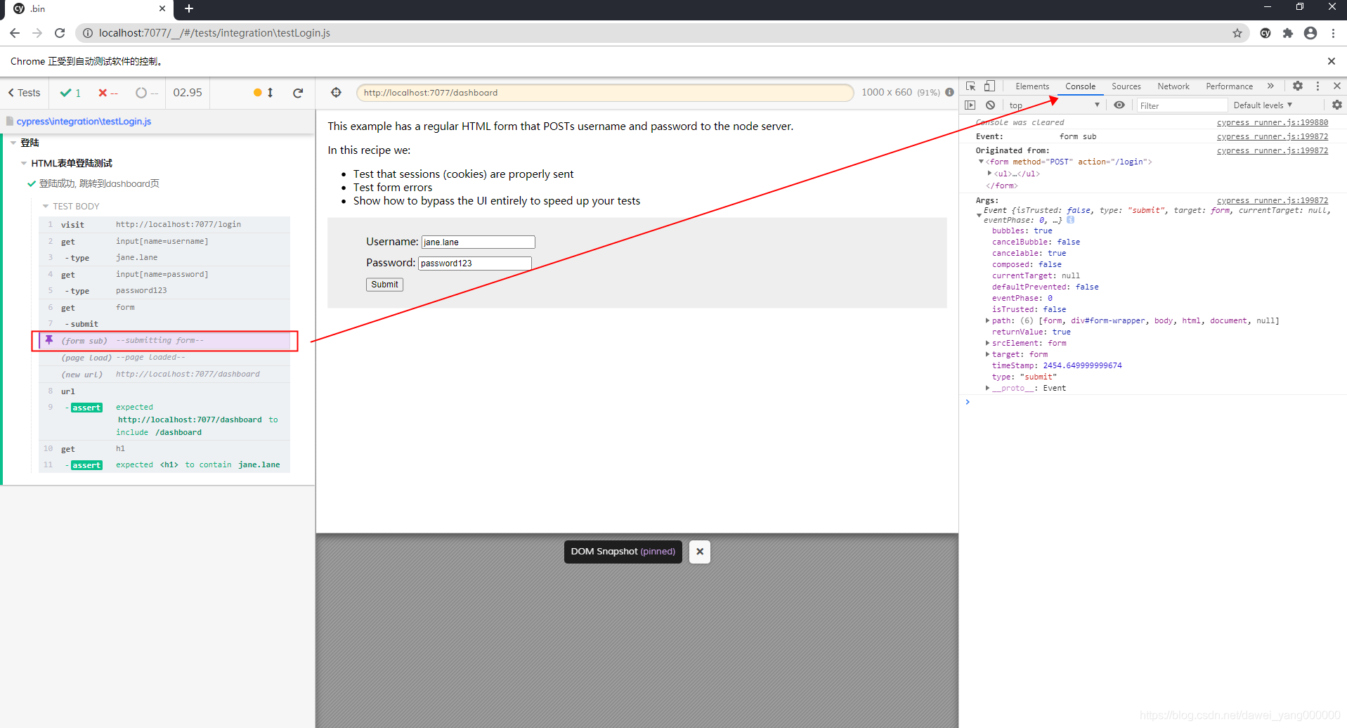1347x728 pixels.
Task: Open the top JavaScript context dropdown
Action: coord(1054,105)
